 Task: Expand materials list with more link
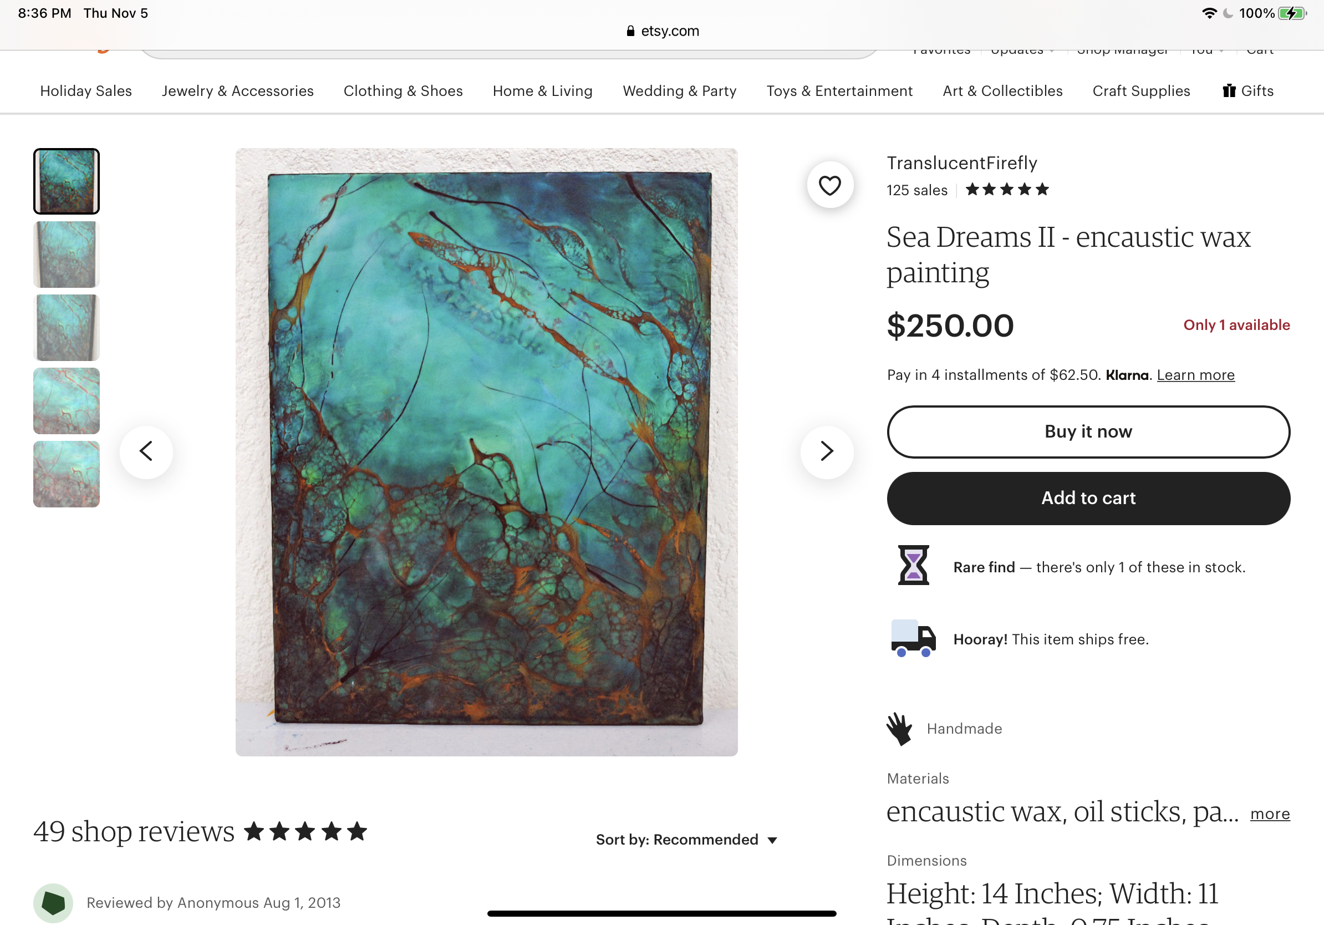(x=1269, y=813)
